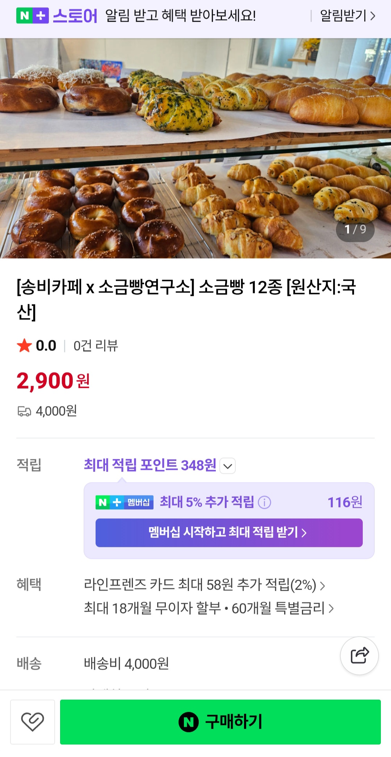
Task: Tap the 1/9 image counter badge
Action: [x=355, y=229]
